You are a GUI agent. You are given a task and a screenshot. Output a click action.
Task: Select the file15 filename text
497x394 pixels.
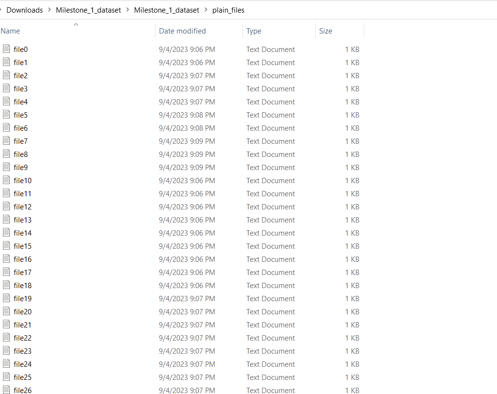point(21,246)
